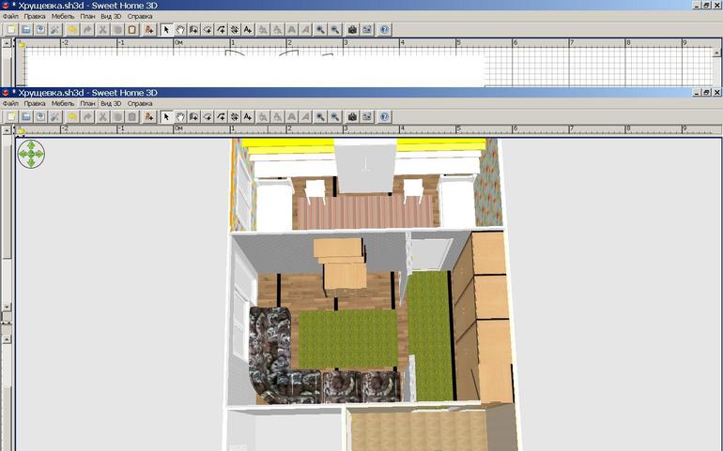Viewport: 723px width, 451px height.
Task: Click the Paste icon in the upper window toolbar
Action: (131, 30)
